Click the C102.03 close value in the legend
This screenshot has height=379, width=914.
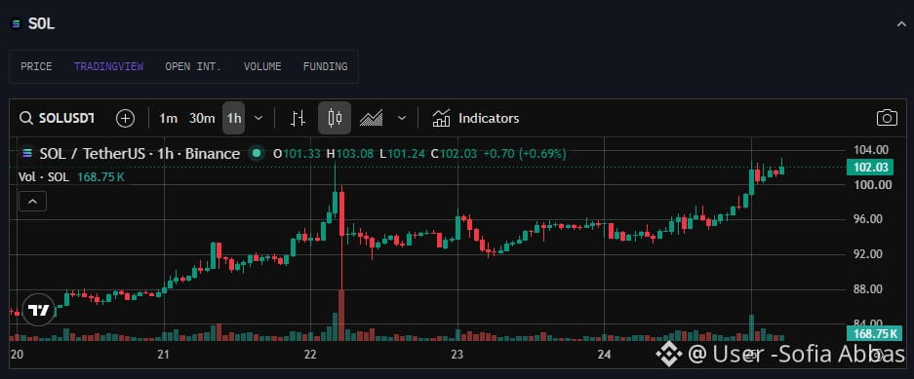454,154
